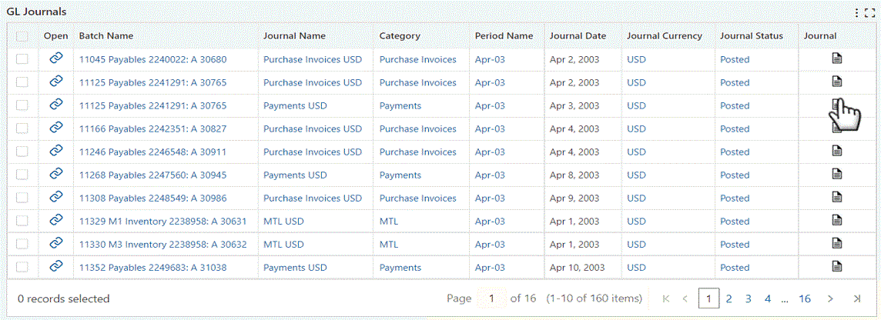The height and width of the screenshot is (320, 881).
Task: Sort by Journal Date column header
Action: (x=578, y=36)
